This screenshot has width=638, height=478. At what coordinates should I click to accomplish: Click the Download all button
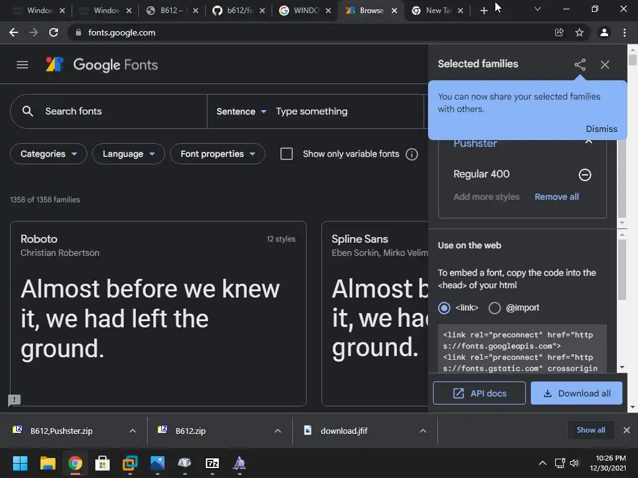pos(576,393)
